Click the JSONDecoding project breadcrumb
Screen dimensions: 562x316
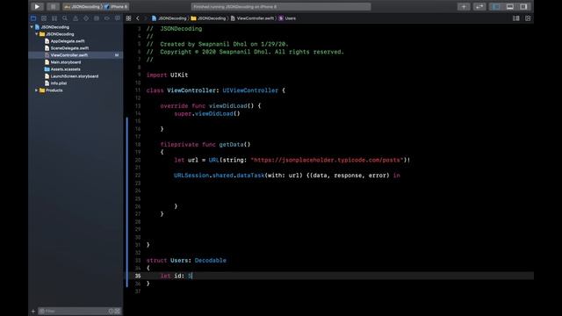coord(169,18)
